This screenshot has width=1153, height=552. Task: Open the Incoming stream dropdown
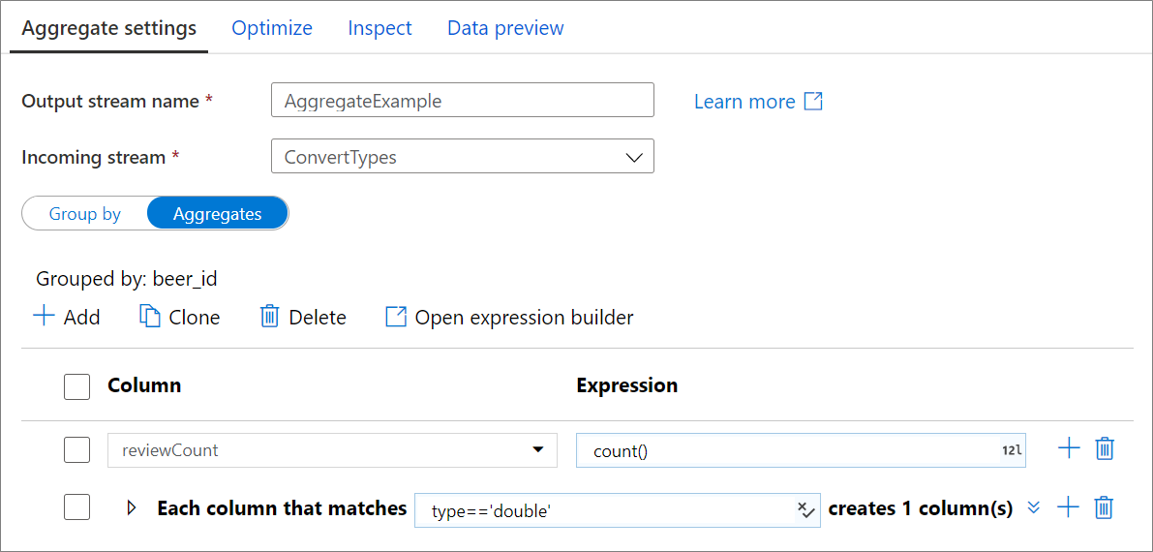(x=634, y=157)
